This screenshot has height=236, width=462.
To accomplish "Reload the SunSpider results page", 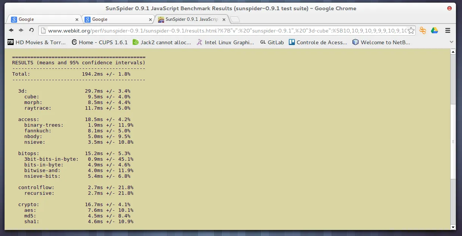I will (31, 30).
